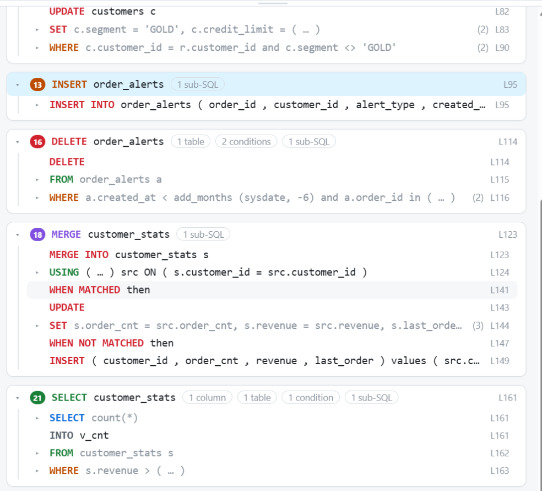Expand the SET c.segment = 'GOLD' row
Image resolution: width=542 pixels, height=491 pixels.
click(x=37, y=30)
